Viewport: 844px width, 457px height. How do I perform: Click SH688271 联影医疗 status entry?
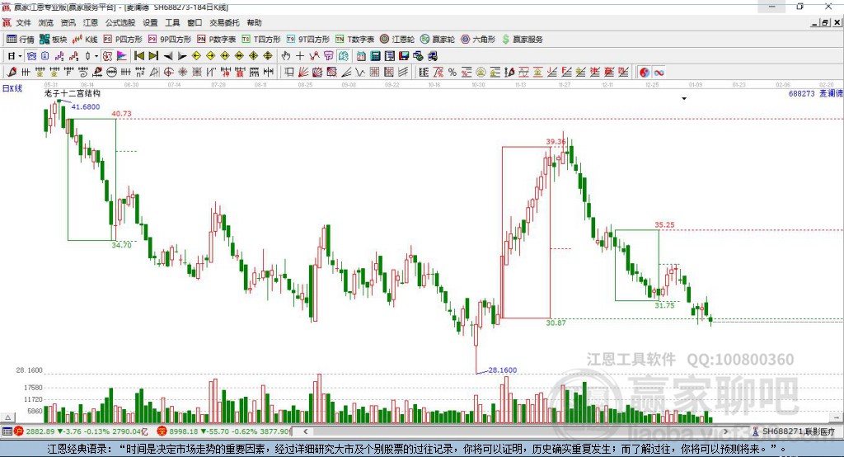click(794, 431)
